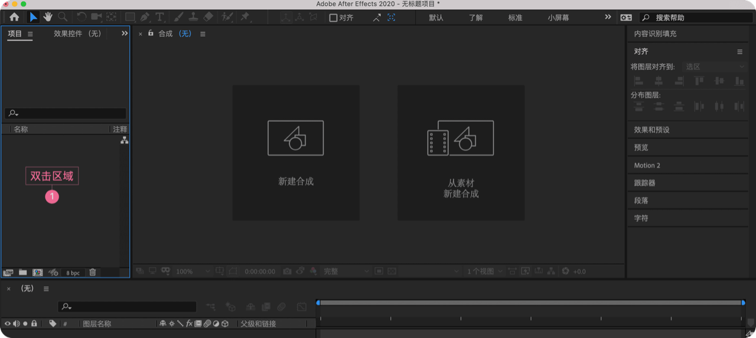The image size is (756, 338).
Task: Open the timeline panel menu icon
Action: point(46,289)
